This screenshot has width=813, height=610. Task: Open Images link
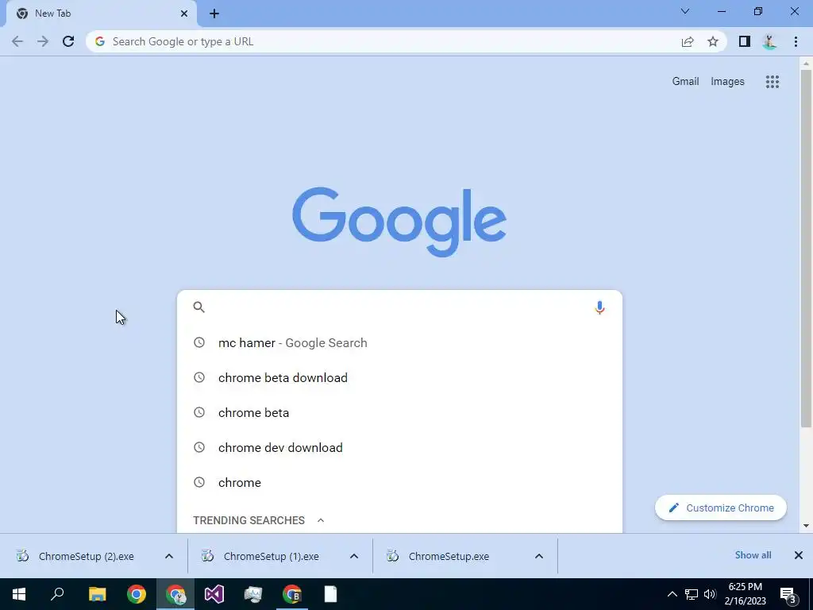pos(727,82)
